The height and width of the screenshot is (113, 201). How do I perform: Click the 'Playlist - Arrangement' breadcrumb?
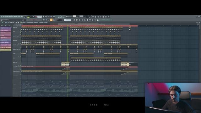point(27,22)
